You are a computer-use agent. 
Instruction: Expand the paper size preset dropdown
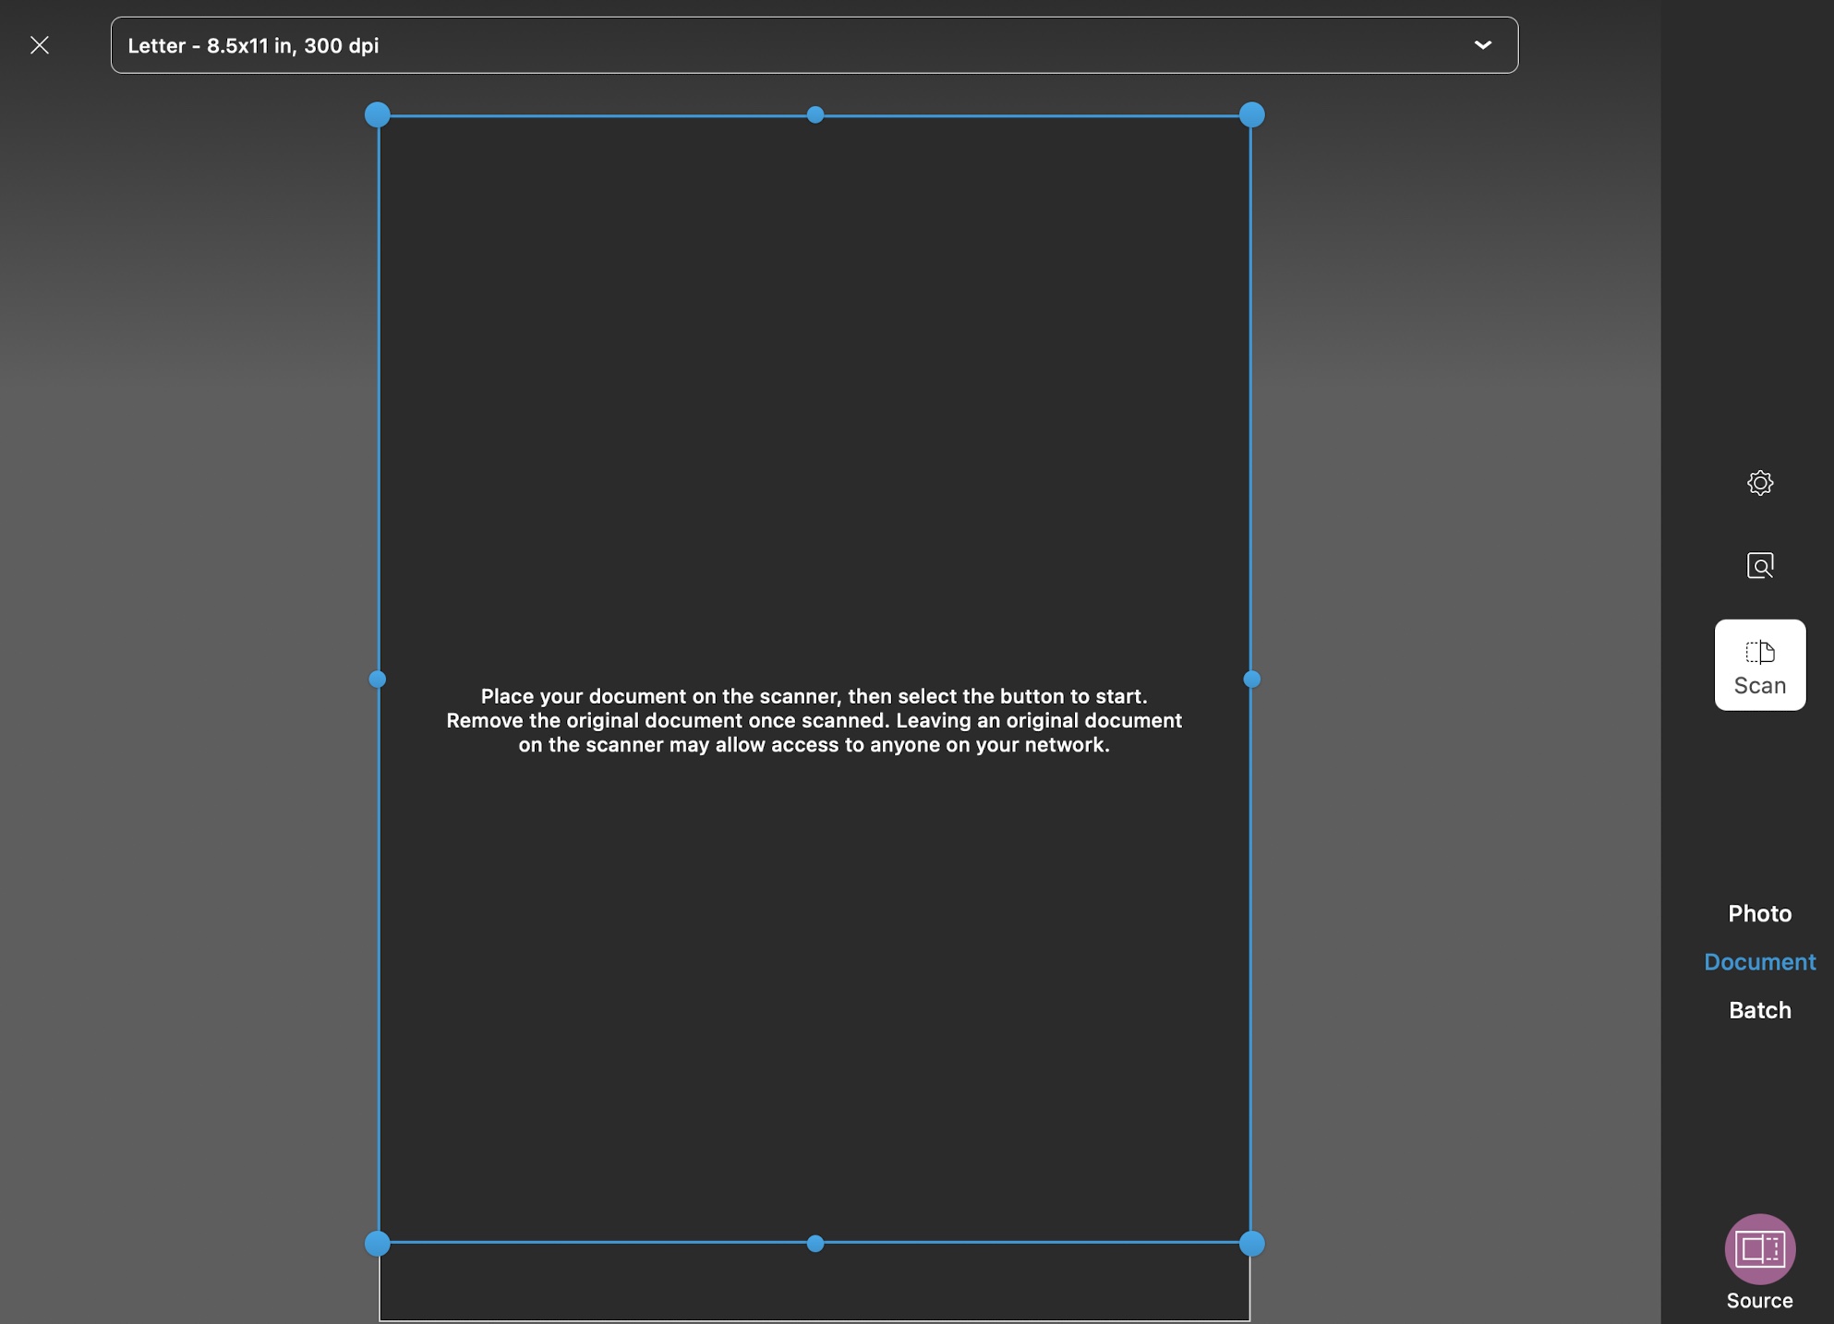pyautogui.click(x=813, y=45)
